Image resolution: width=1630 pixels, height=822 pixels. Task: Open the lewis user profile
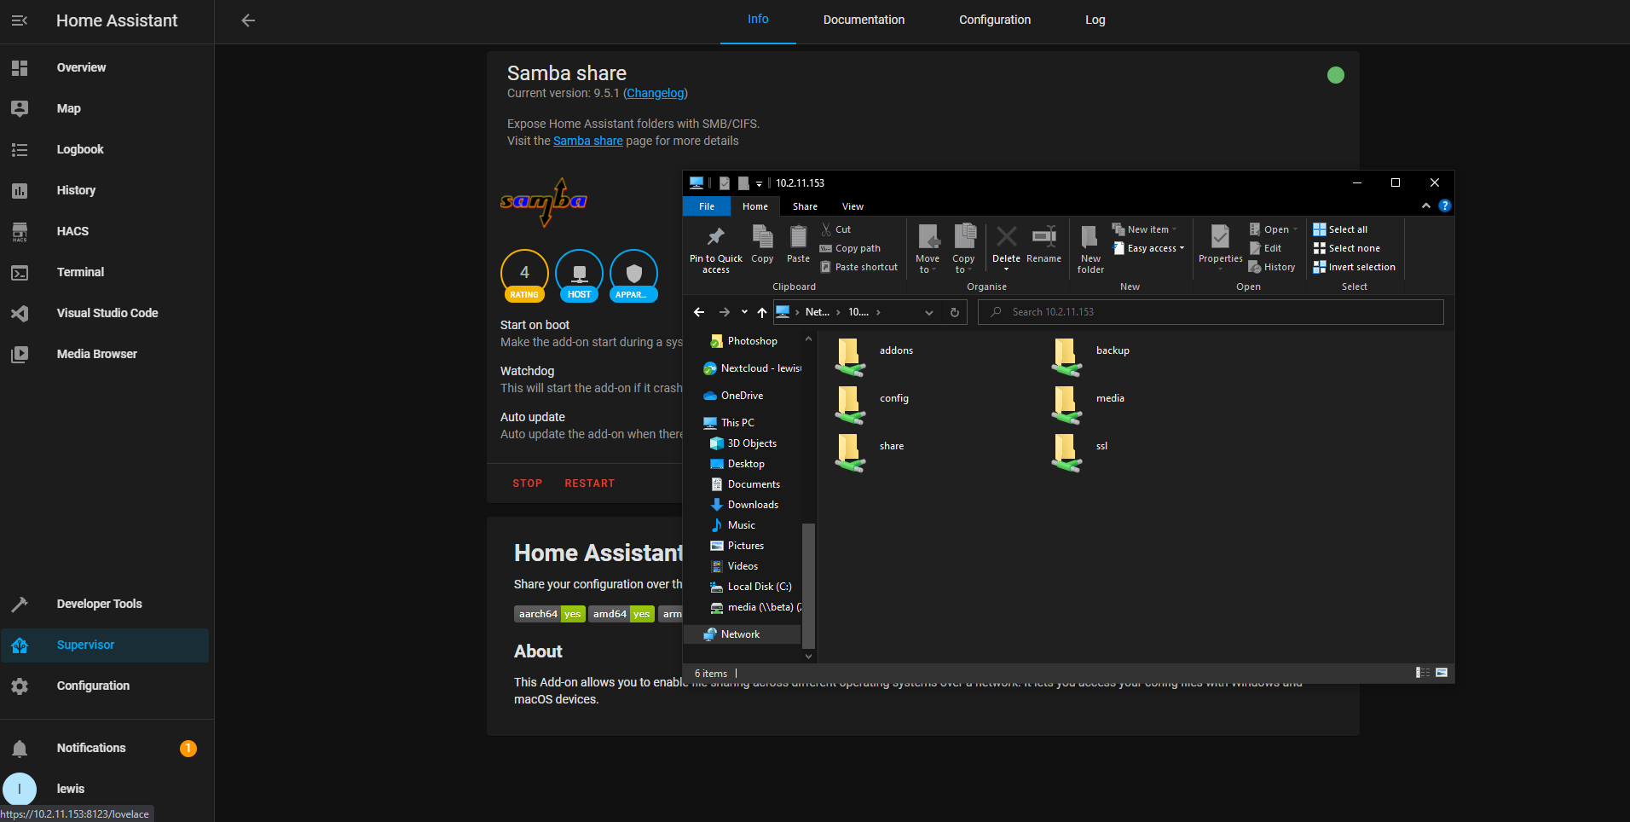tap(106, 789)
